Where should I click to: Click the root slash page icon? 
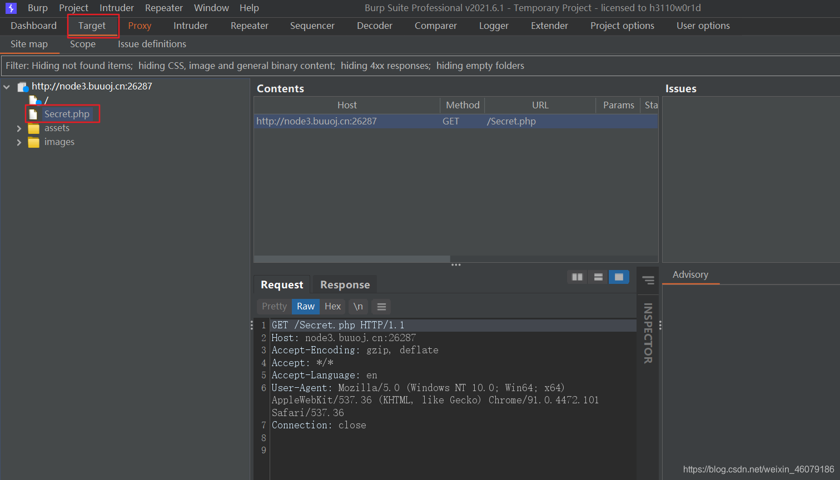point(35,101)
